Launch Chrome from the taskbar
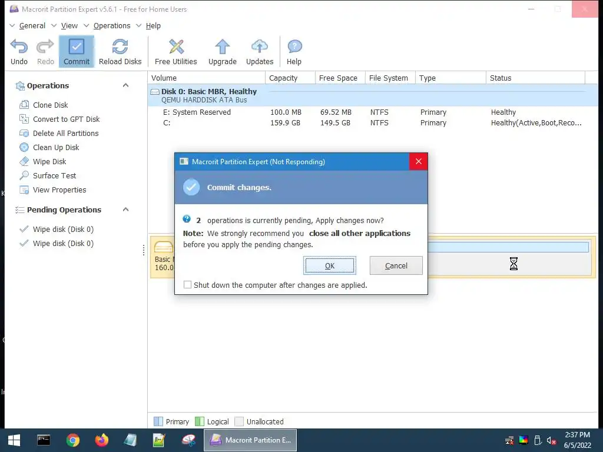This screenshot has height=452, width=603. pyautogui.click(x=72, y=440)
